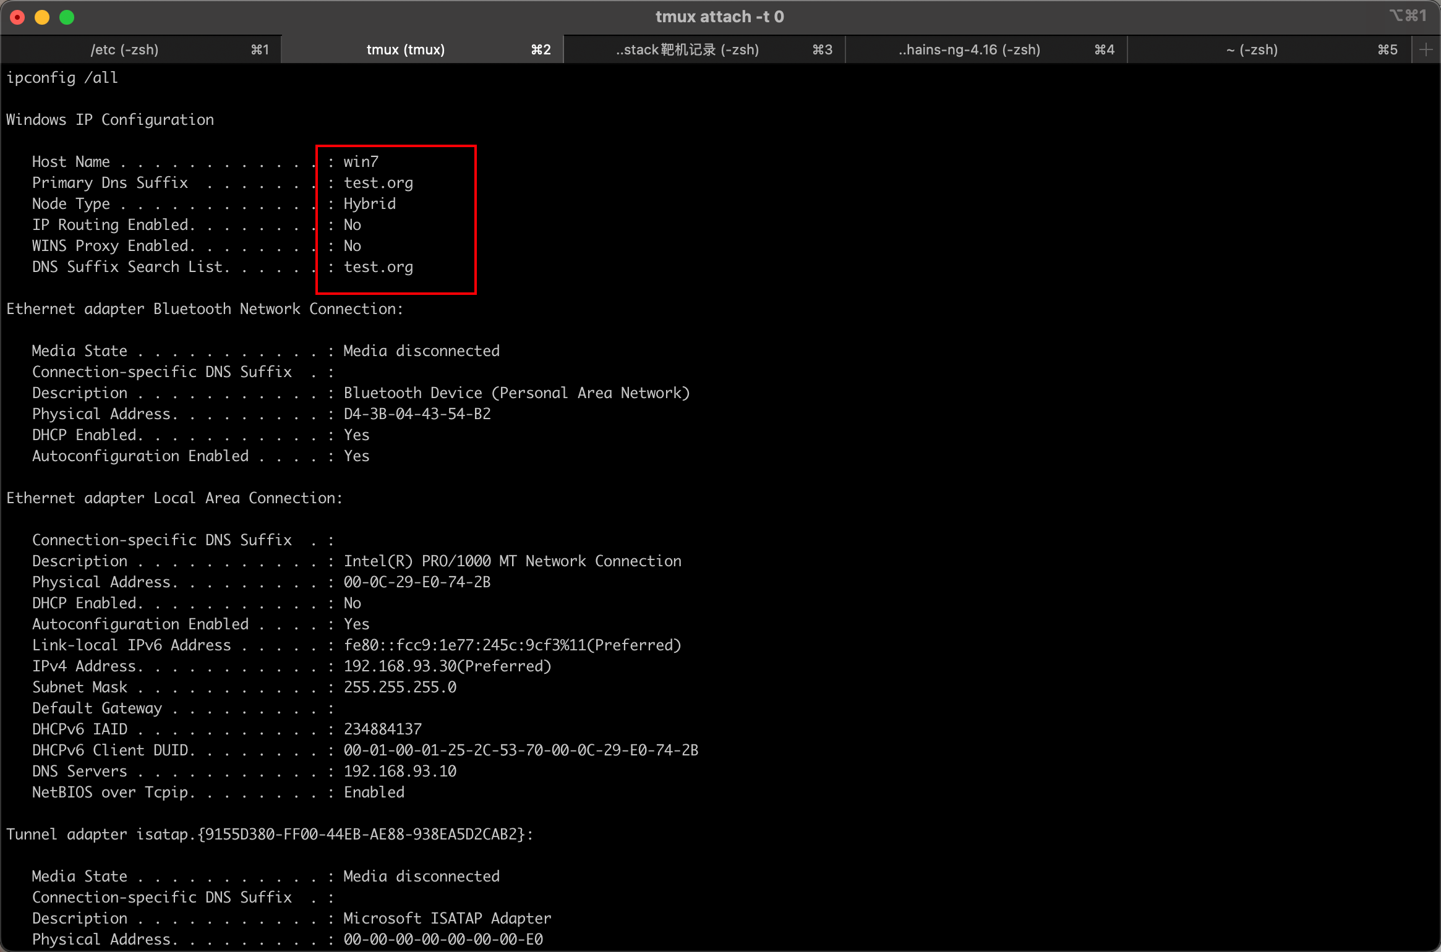Click the 'ipconfig /all' command text

(62, 78)
